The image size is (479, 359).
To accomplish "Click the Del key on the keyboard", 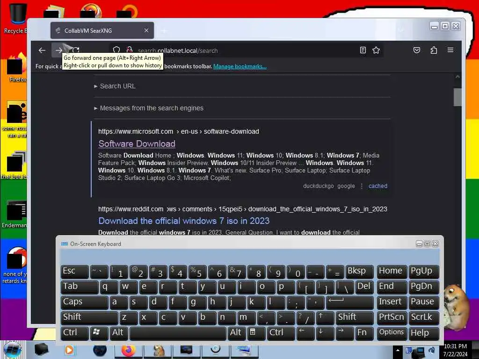I will click(364, 287).
